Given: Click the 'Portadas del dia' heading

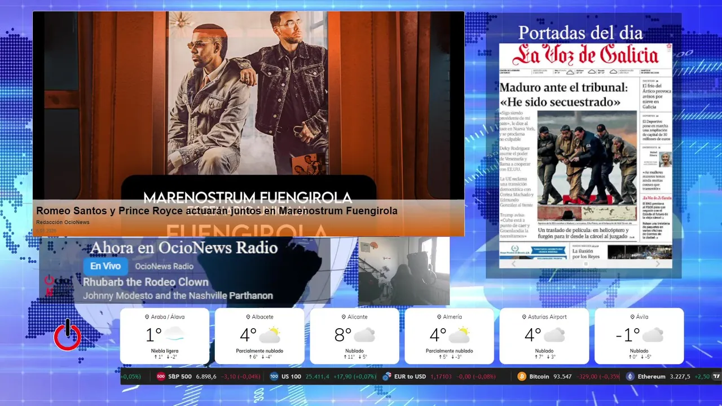Looking at the screenshot, I should click(580, 33).
